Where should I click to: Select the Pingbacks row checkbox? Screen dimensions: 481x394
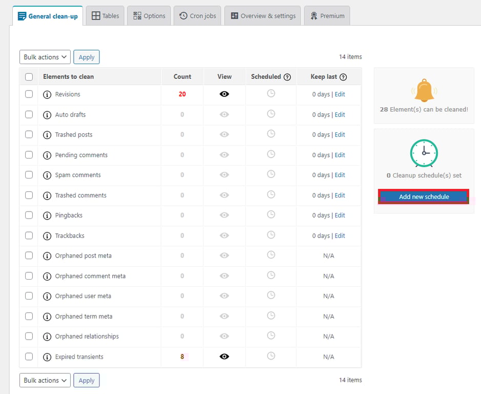coord(29,215)
